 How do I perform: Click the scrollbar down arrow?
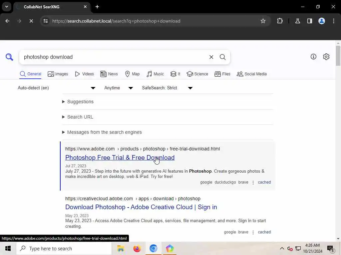pos(338,239)
